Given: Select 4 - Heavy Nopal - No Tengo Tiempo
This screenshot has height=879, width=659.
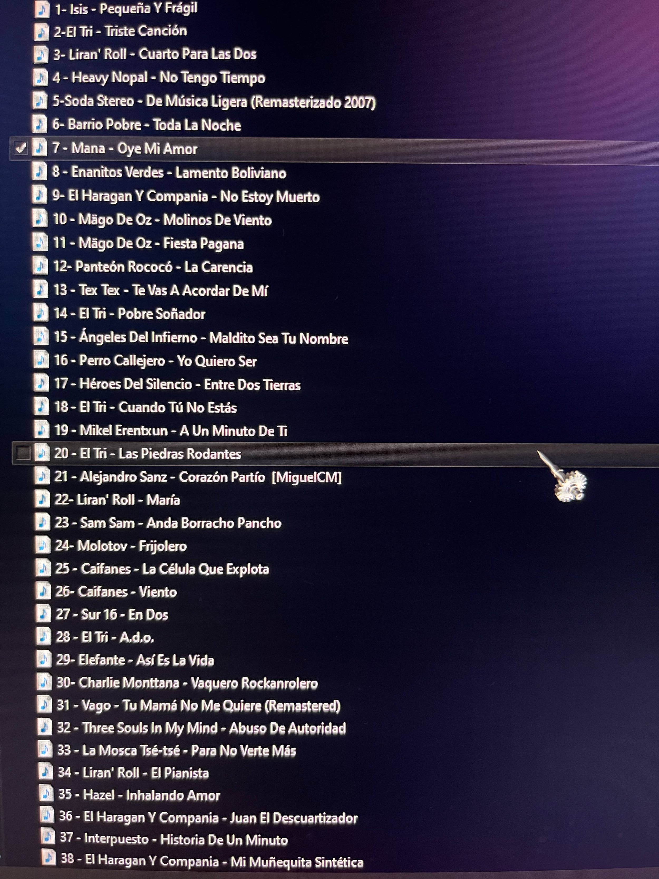Looking at the screenshot, I should coord(159,78).
